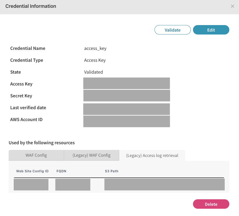Delete this credential
Screen dimensions: 239x216
[x=211, y=204]
